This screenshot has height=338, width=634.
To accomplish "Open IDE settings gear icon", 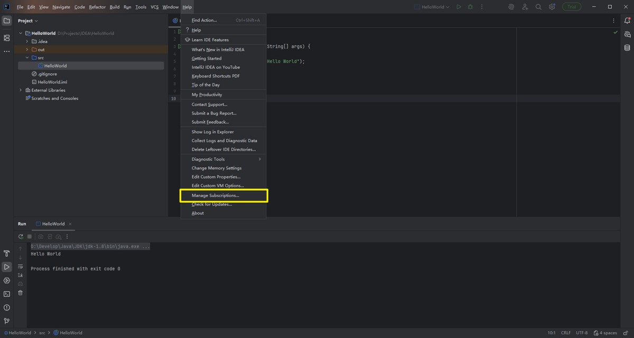I will [x=552, y=7].
